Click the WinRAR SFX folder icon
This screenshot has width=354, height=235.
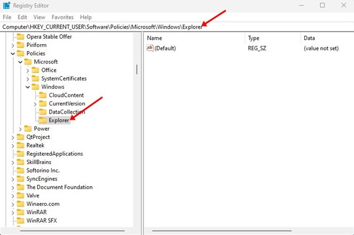point(20,220)
